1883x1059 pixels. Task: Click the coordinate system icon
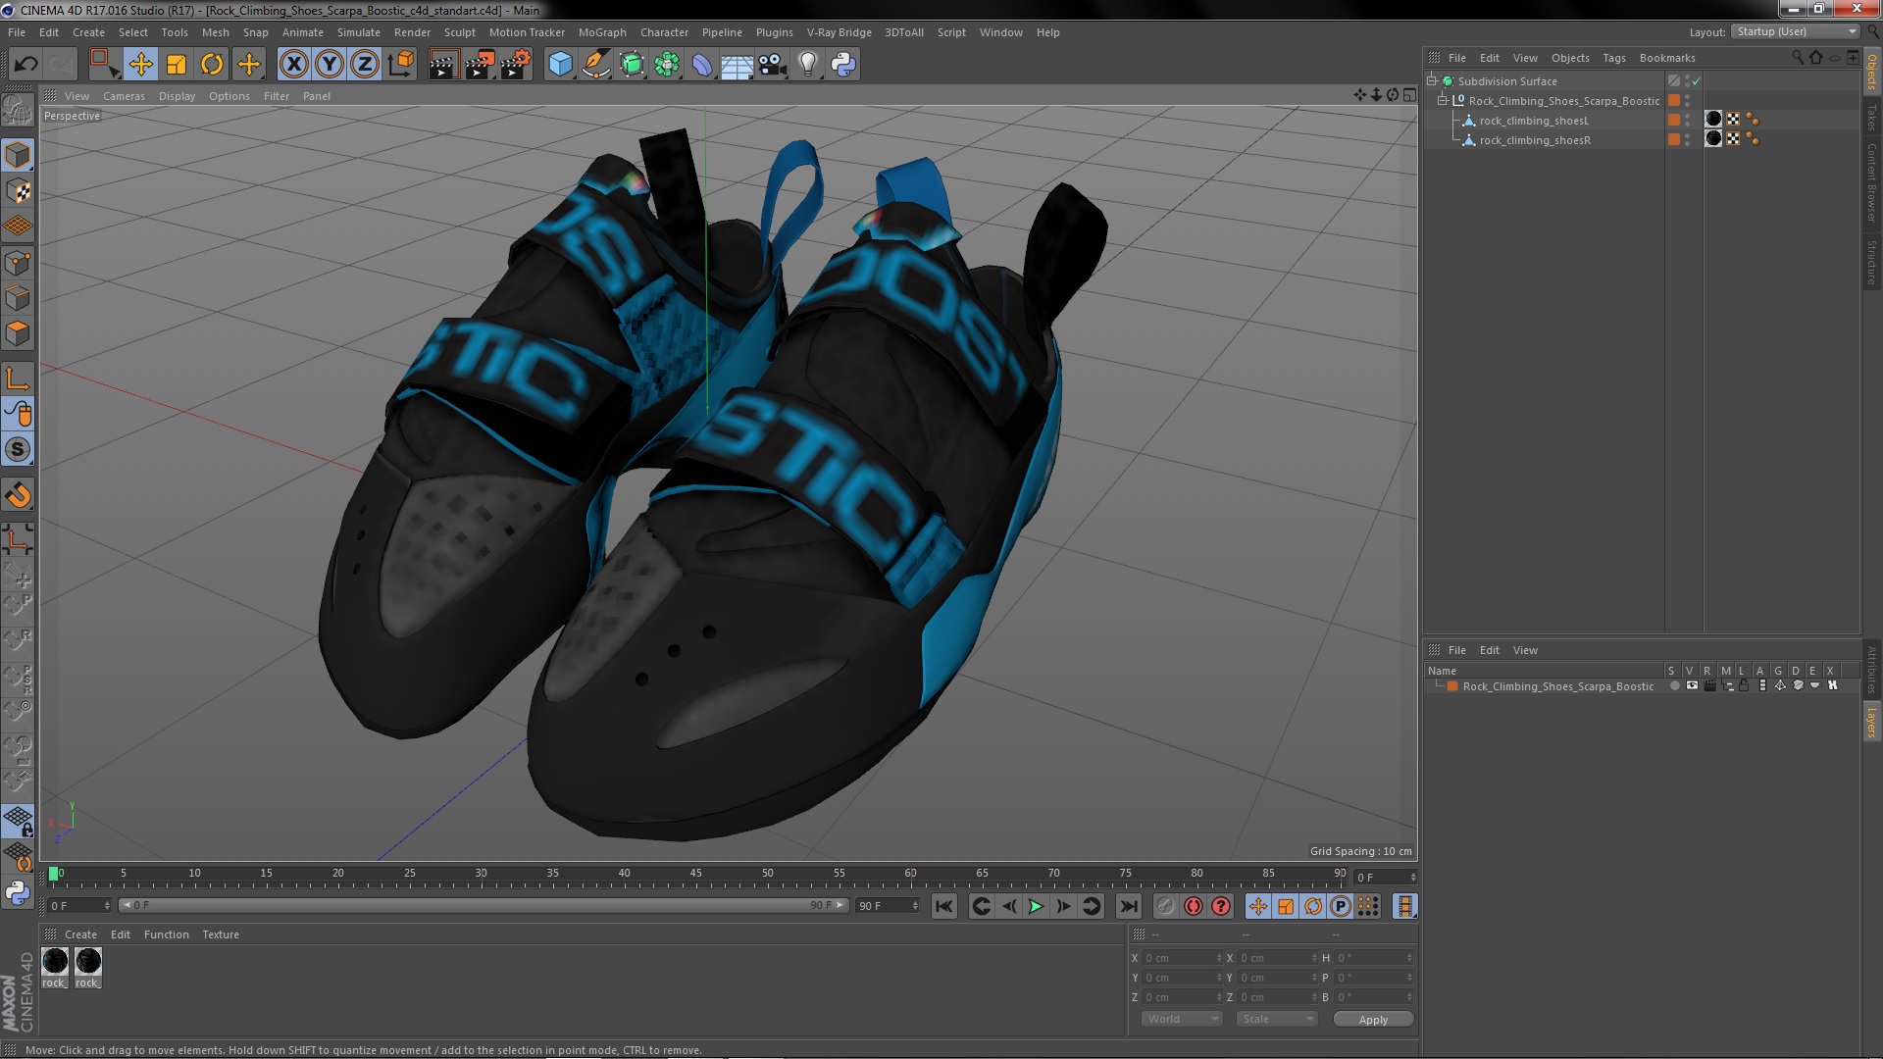coord(401,65)
